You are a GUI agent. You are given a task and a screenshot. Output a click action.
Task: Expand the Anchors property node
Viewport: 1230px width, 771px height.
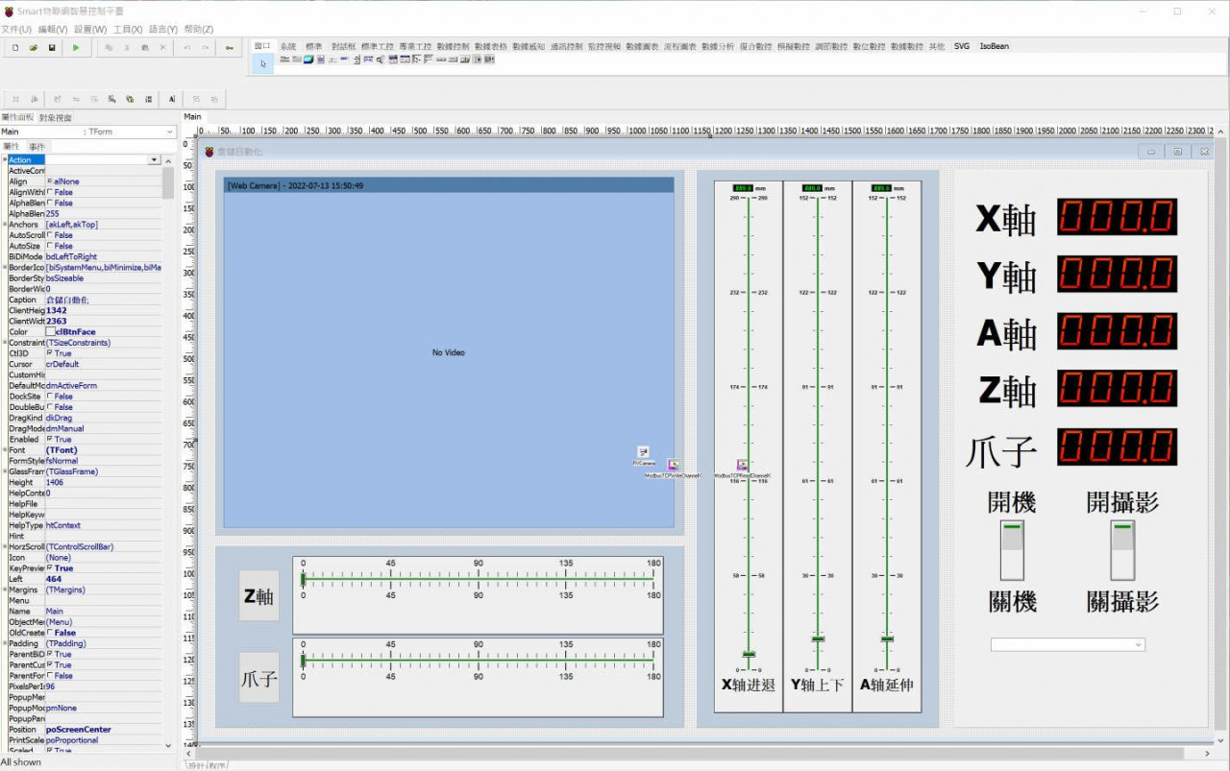[x=5, y=224]
